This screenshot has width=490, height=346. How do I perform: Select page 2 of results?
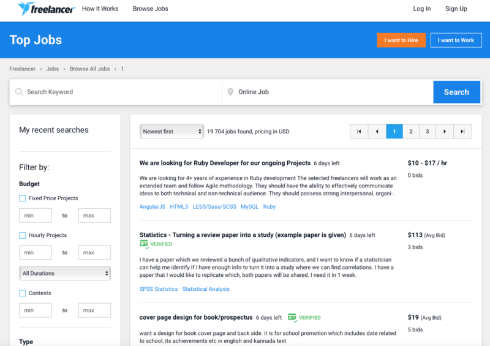(411, 131)
